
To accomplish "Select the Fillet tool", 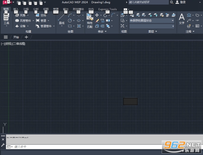I will [113, 15].
